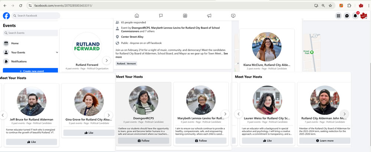Go to next host beside Marybeth Lennox-Levins
This screenshot has width=371, height=152.
(225, 114)
